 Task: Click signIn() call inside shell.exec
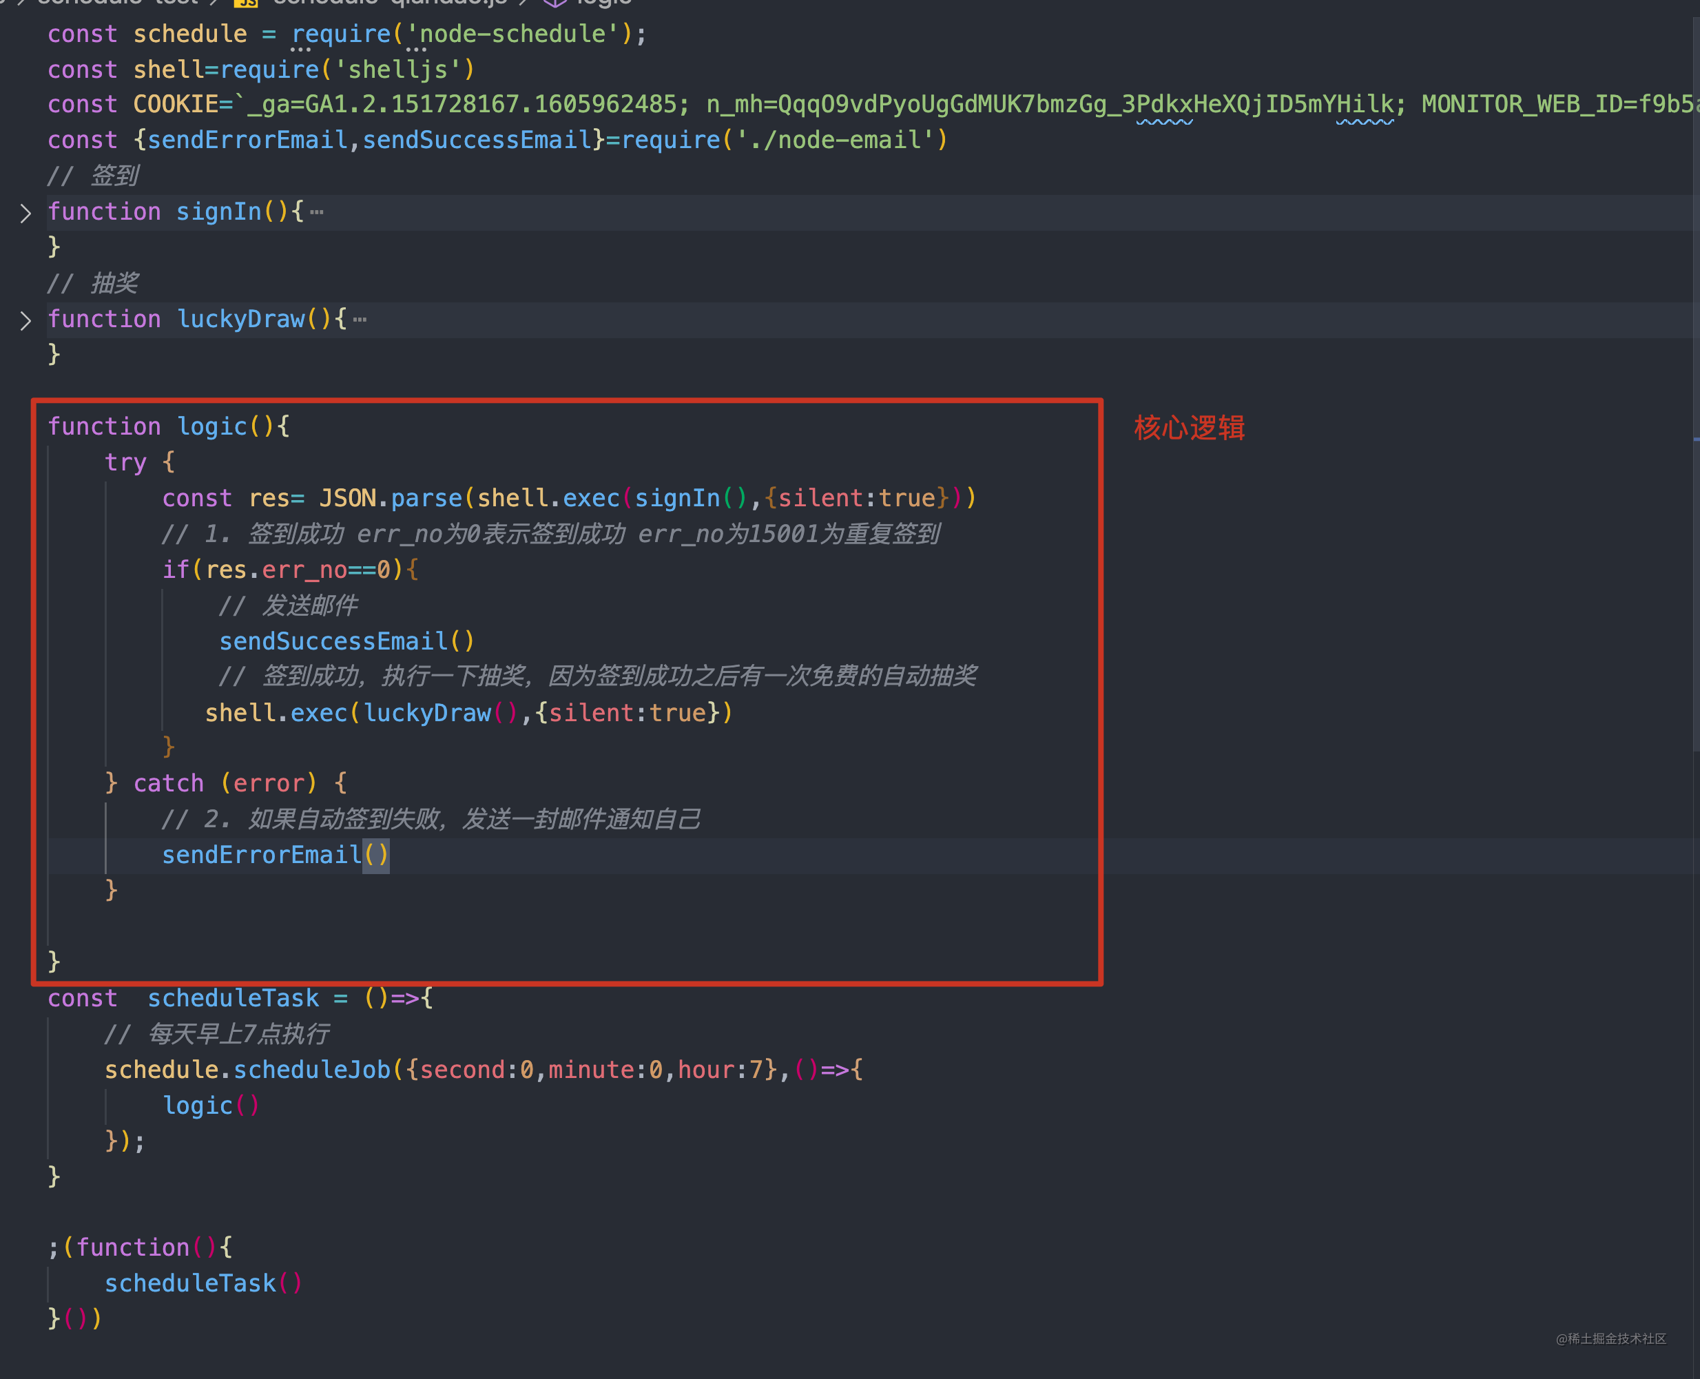coord(691,498)
